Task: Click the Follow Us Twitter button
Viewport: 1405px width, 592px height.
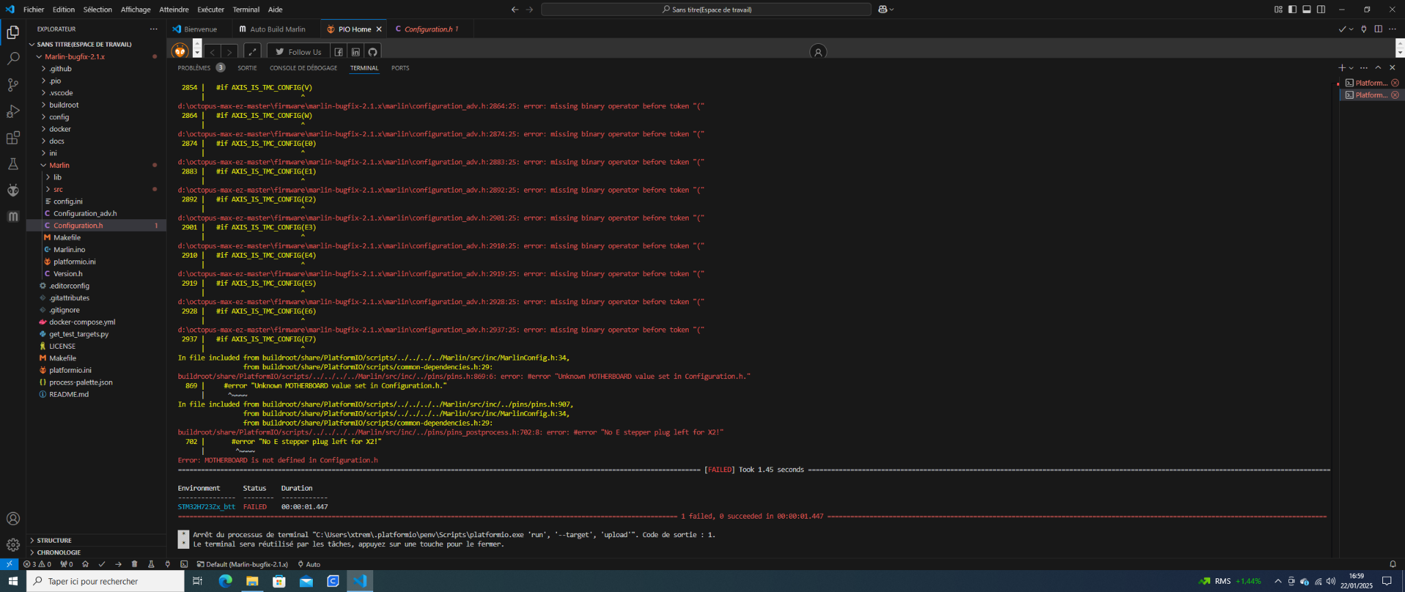Action: tap(298, 52)
